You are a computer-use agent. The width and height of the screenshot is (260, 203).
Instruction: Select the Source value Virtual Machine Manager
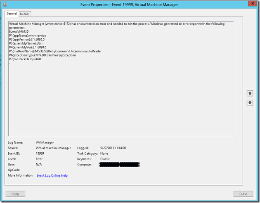[x=53, y=148]
